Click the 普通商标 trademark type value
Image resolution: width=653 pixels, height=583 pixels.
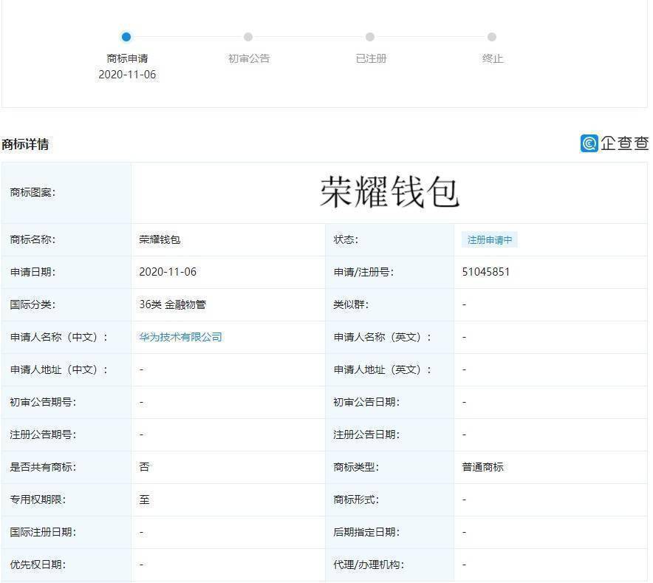pos(483,467)
